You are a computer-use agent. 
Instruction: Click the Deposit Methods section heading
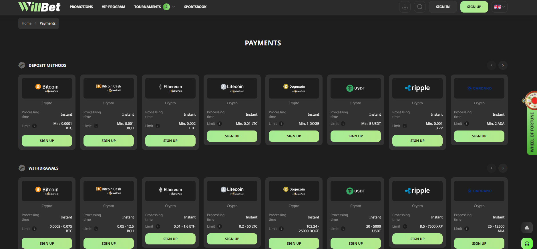pos(47,65)
